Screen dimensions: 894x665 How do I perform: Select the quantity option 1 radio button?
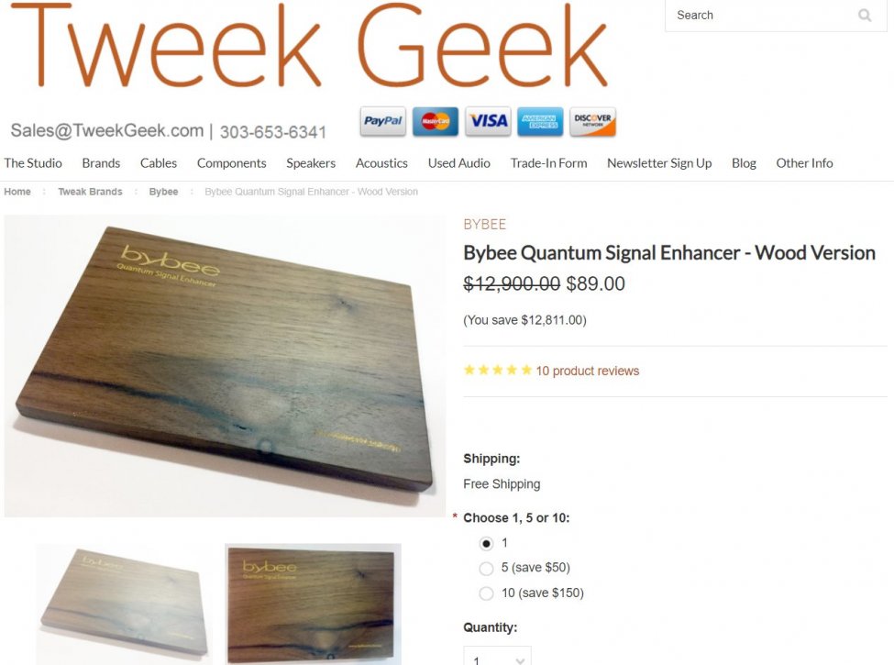[486, 544]
